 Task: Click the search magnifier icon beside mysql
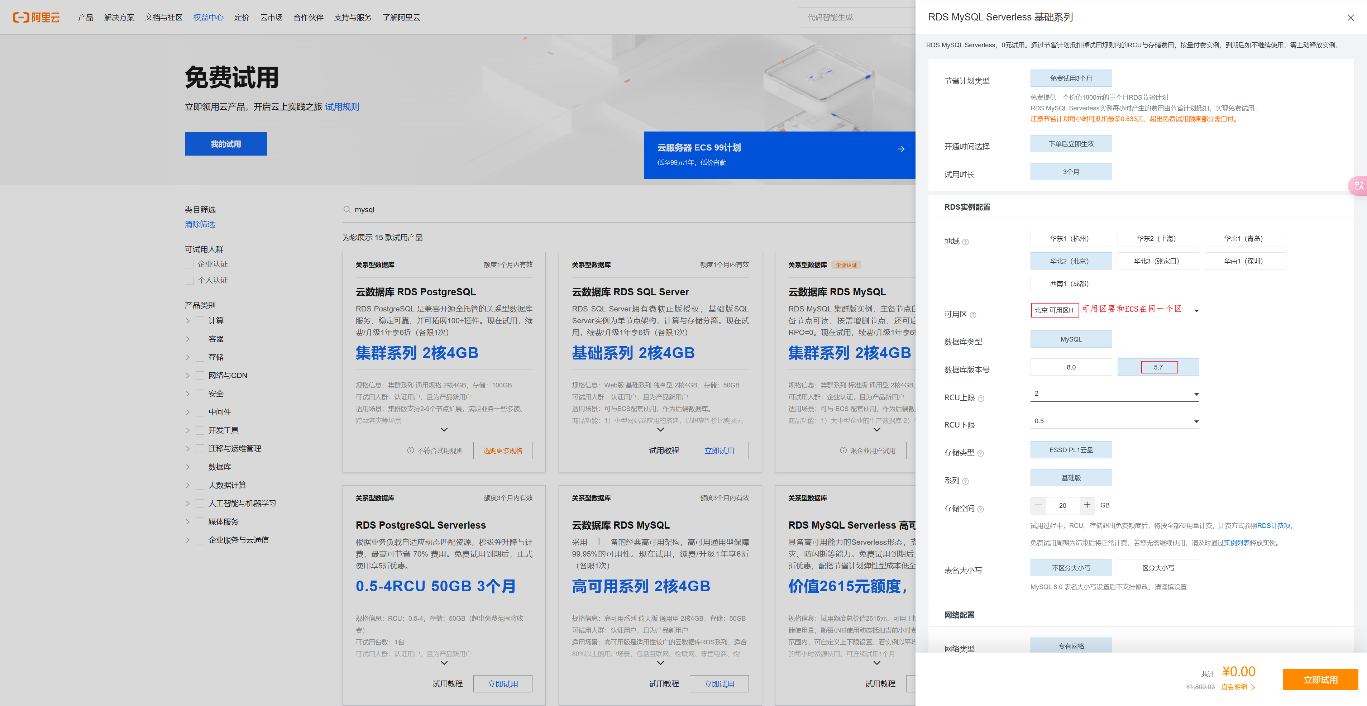pos(346,210)
